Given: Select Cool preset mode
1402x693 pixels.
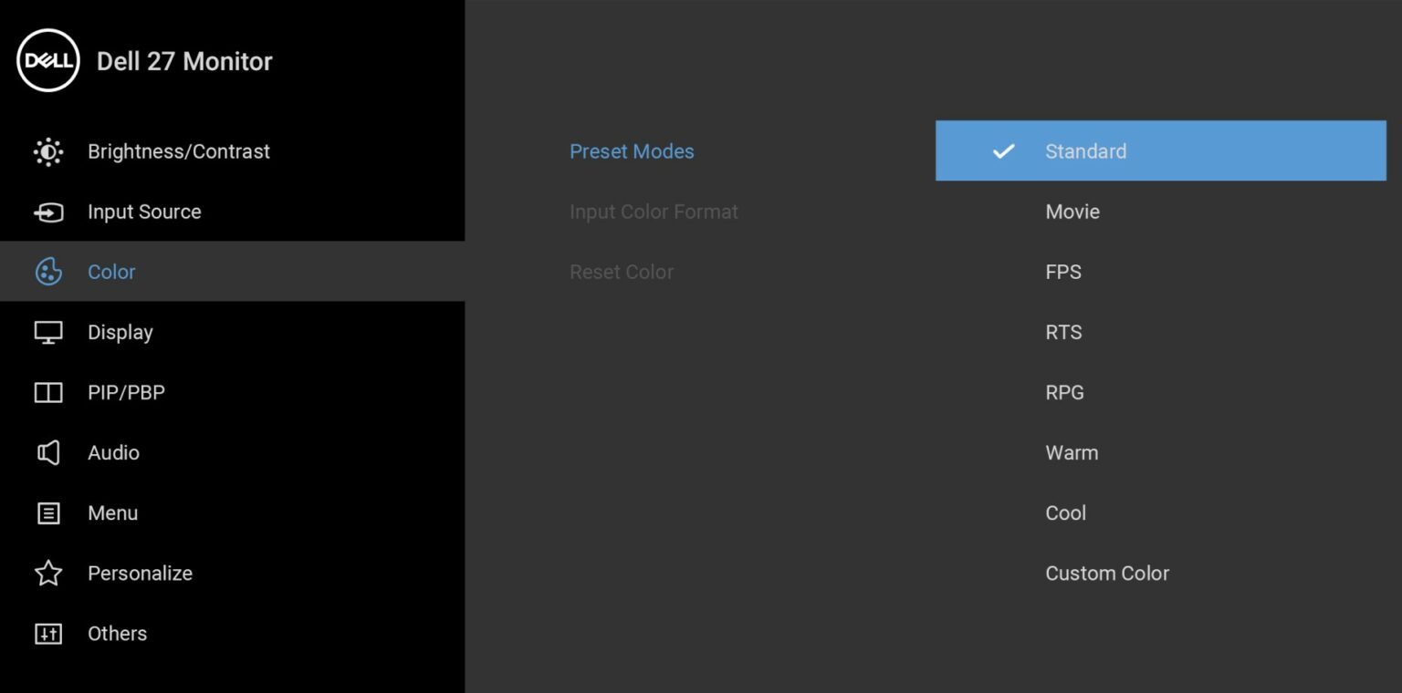Looking at the screenshot, I should coord(1065,512).
